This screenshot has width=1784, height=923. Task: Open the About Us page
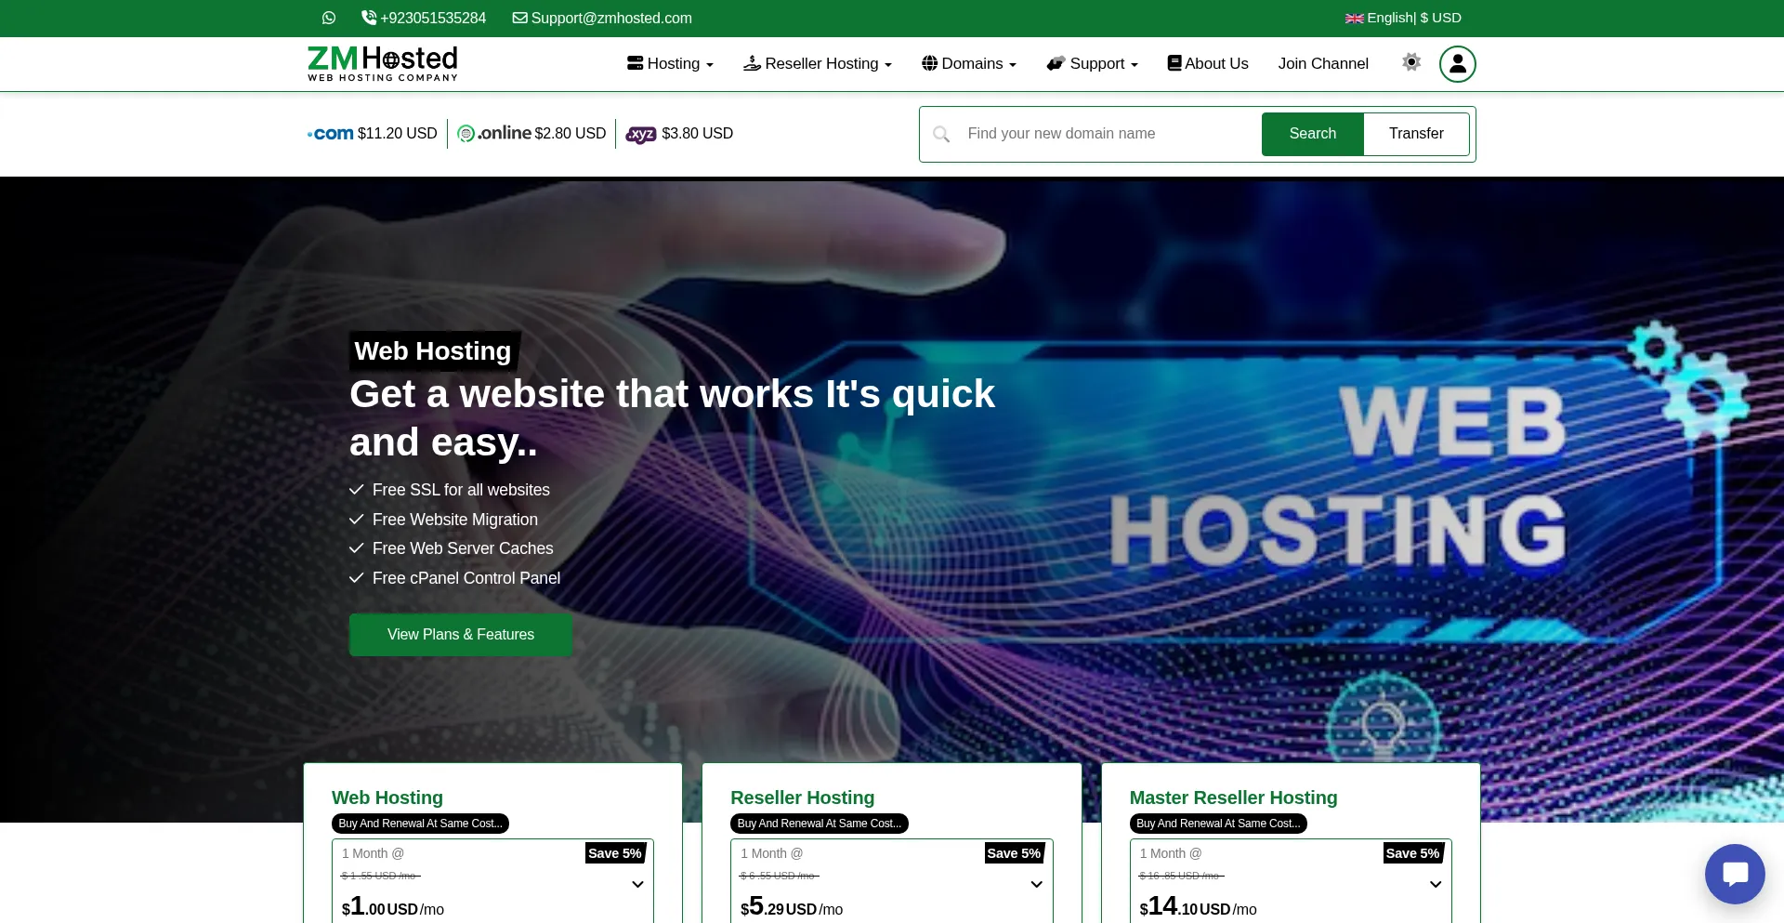tap(1207, 63)
